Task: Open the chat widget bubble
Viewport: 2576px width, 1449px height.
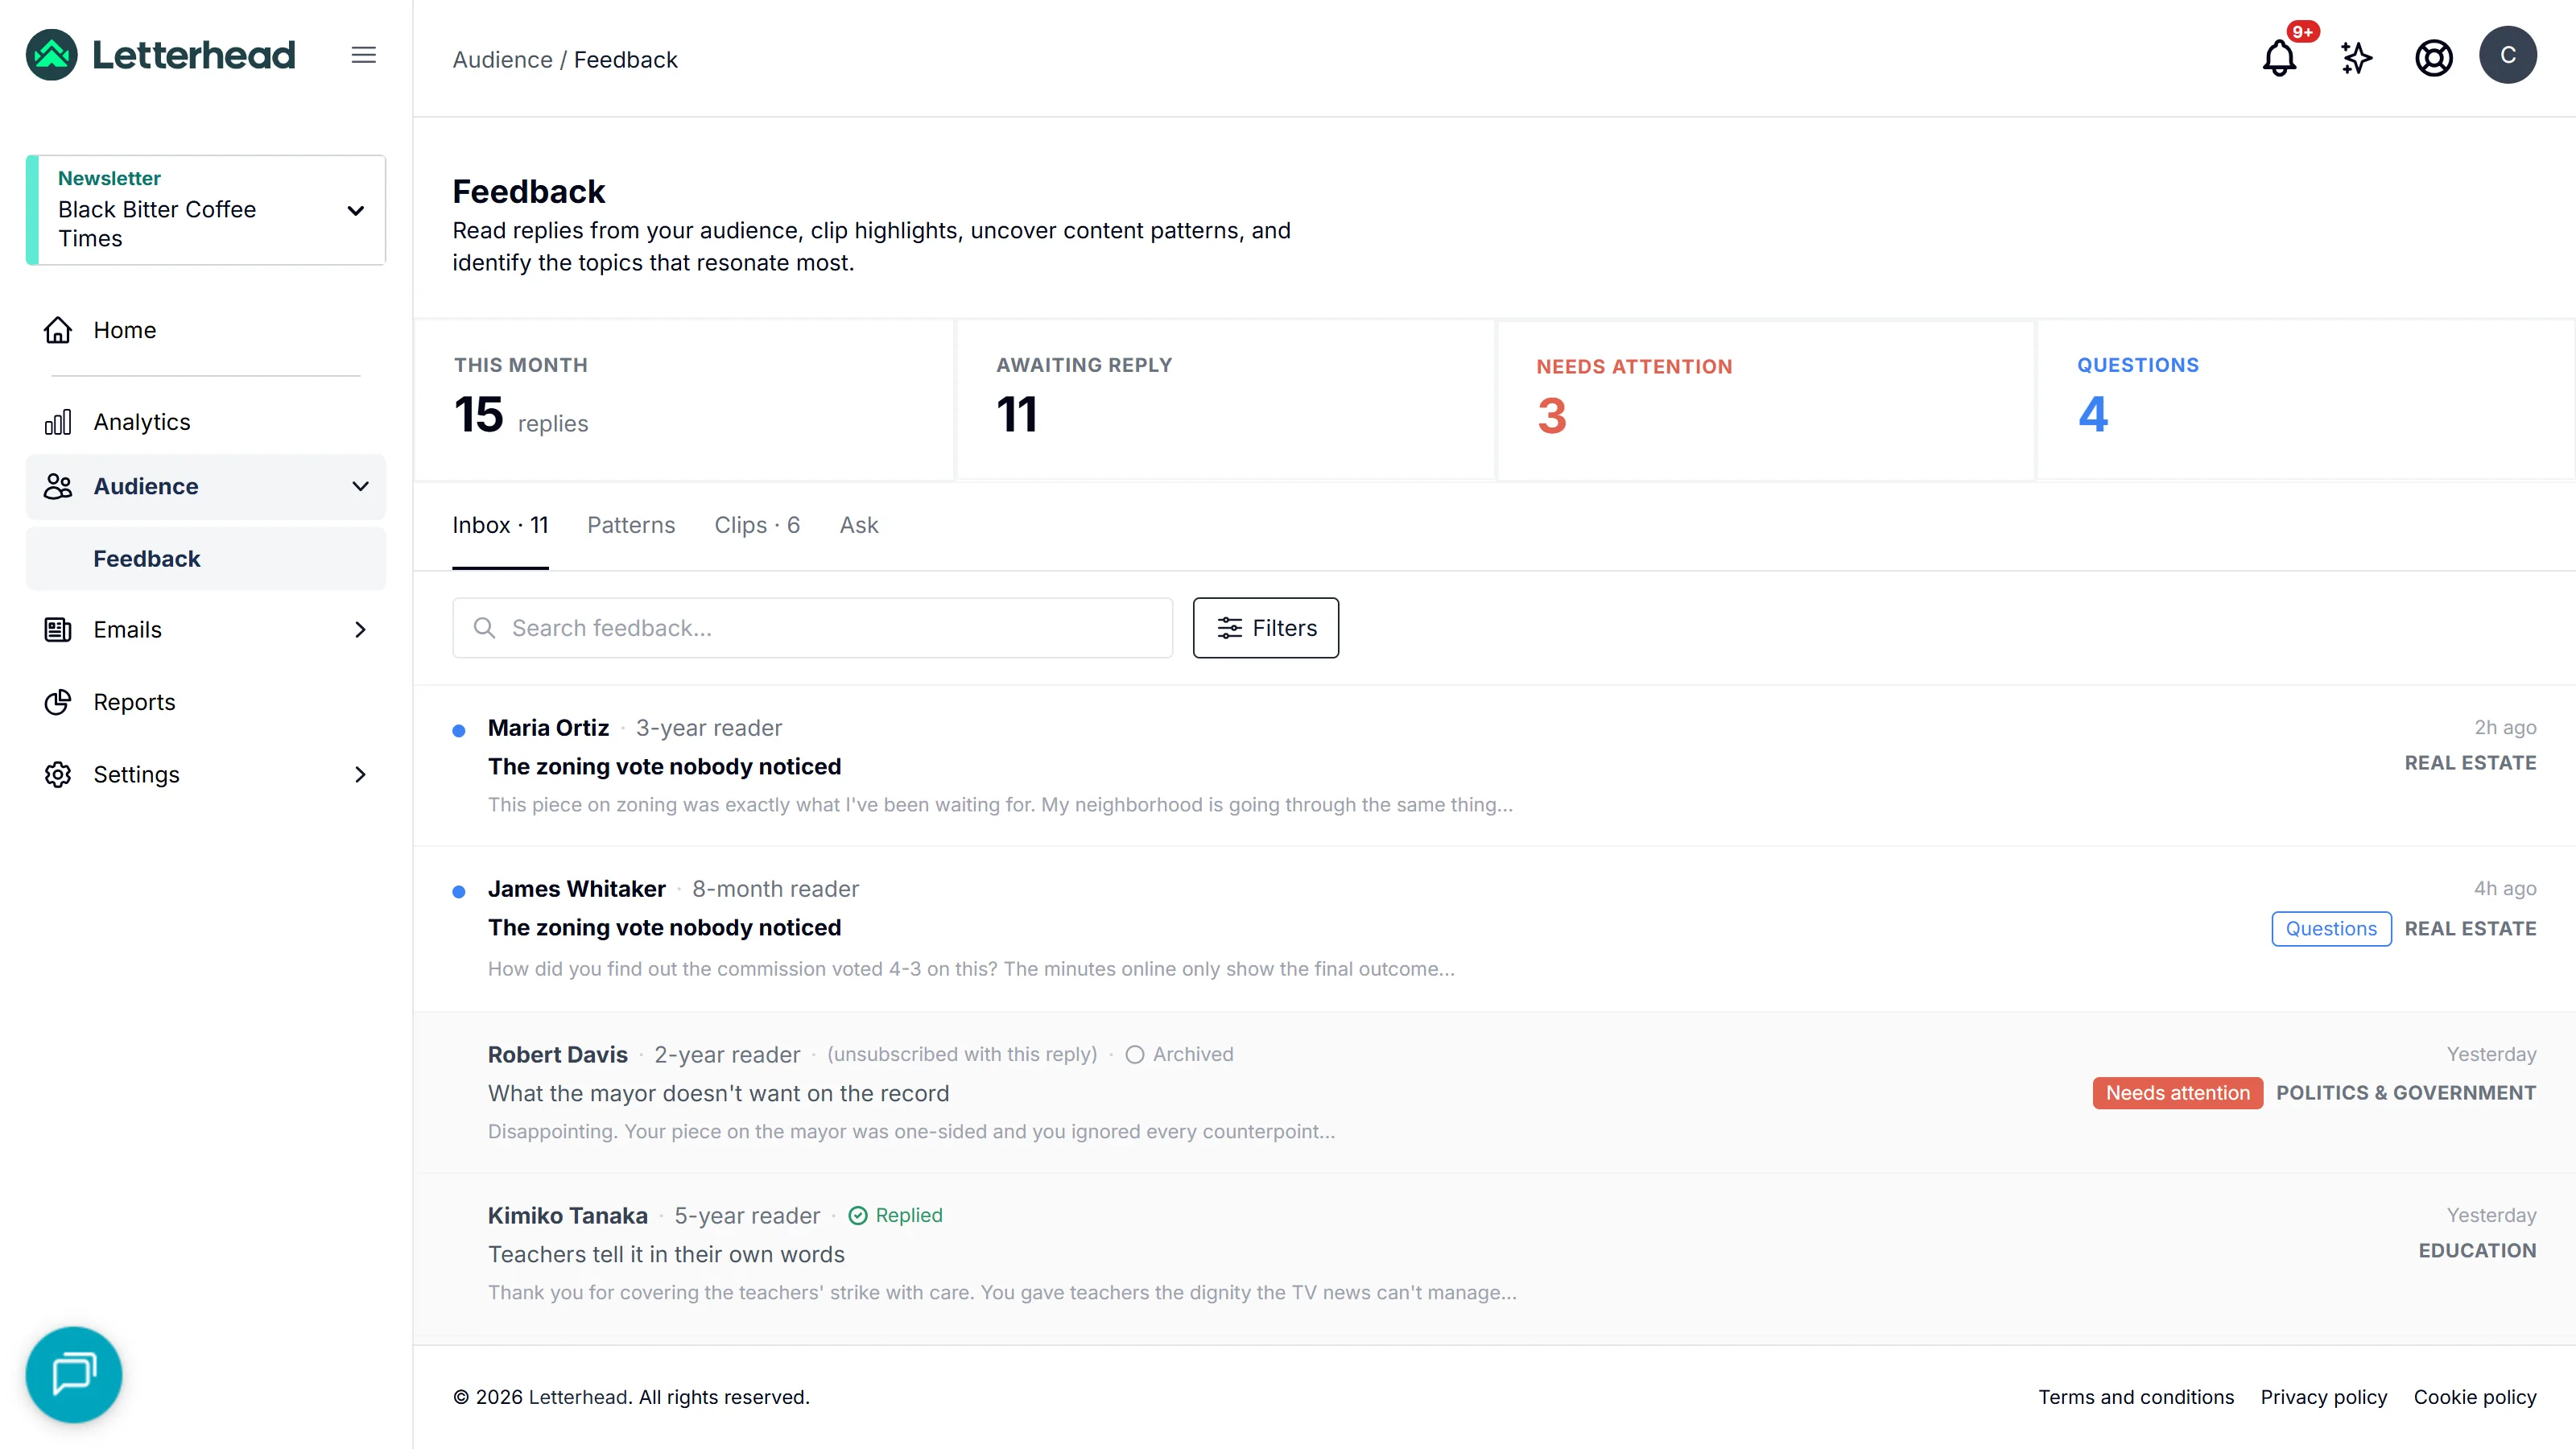Action: [74, 1374]
